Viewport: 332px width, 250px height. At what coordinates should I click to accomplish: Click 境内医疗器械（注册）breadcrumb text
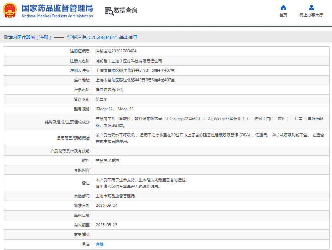coord(30,37)
